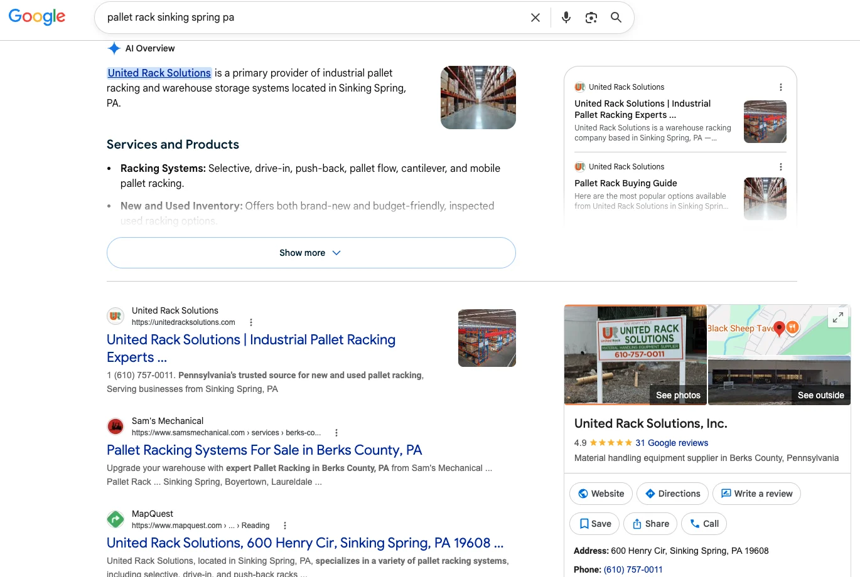
Task: Open 31 Google reviews link
Action: pos(672,443)
